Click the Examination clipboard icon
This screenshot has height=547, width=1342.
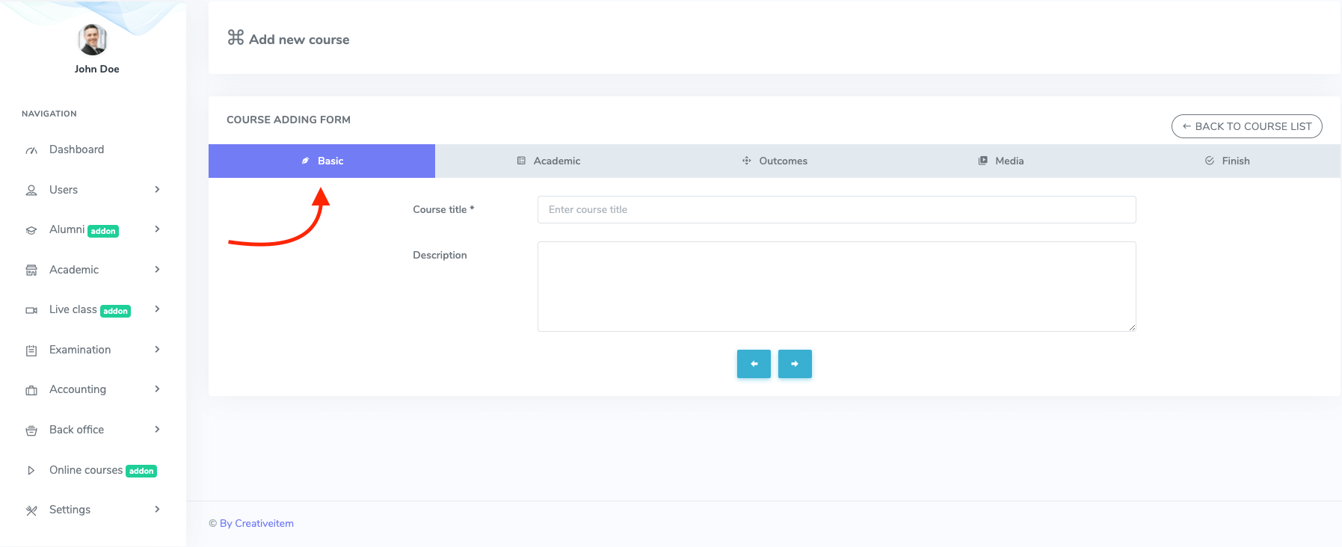pos(31,350)
